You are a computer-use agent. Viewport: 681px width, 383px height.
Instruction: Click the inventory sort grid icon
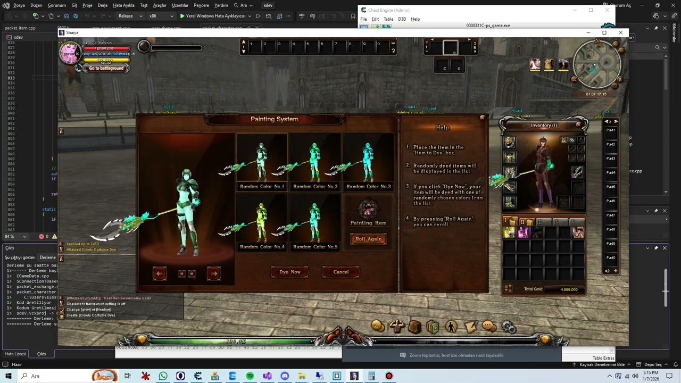click(x=508, y=288)
